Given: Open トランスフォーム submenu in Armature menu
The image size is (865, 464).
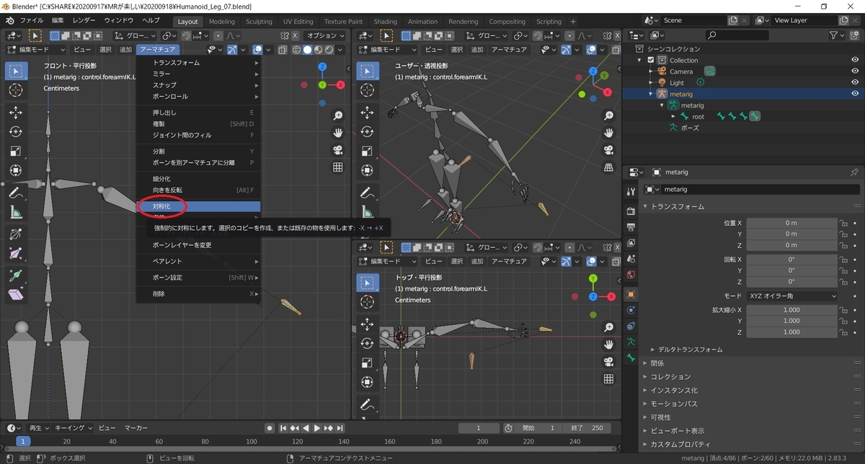Looking at the screenshot, I should (198, 63).
